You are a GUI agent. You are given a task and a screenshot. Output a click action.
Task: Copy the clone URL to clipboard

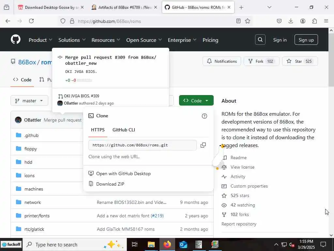coord(203,145)
